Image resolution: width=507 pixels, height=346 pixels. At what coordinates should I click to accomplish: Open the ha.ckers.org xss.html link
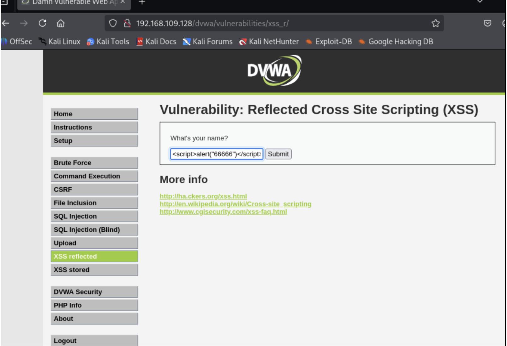(x=203, y=196)
